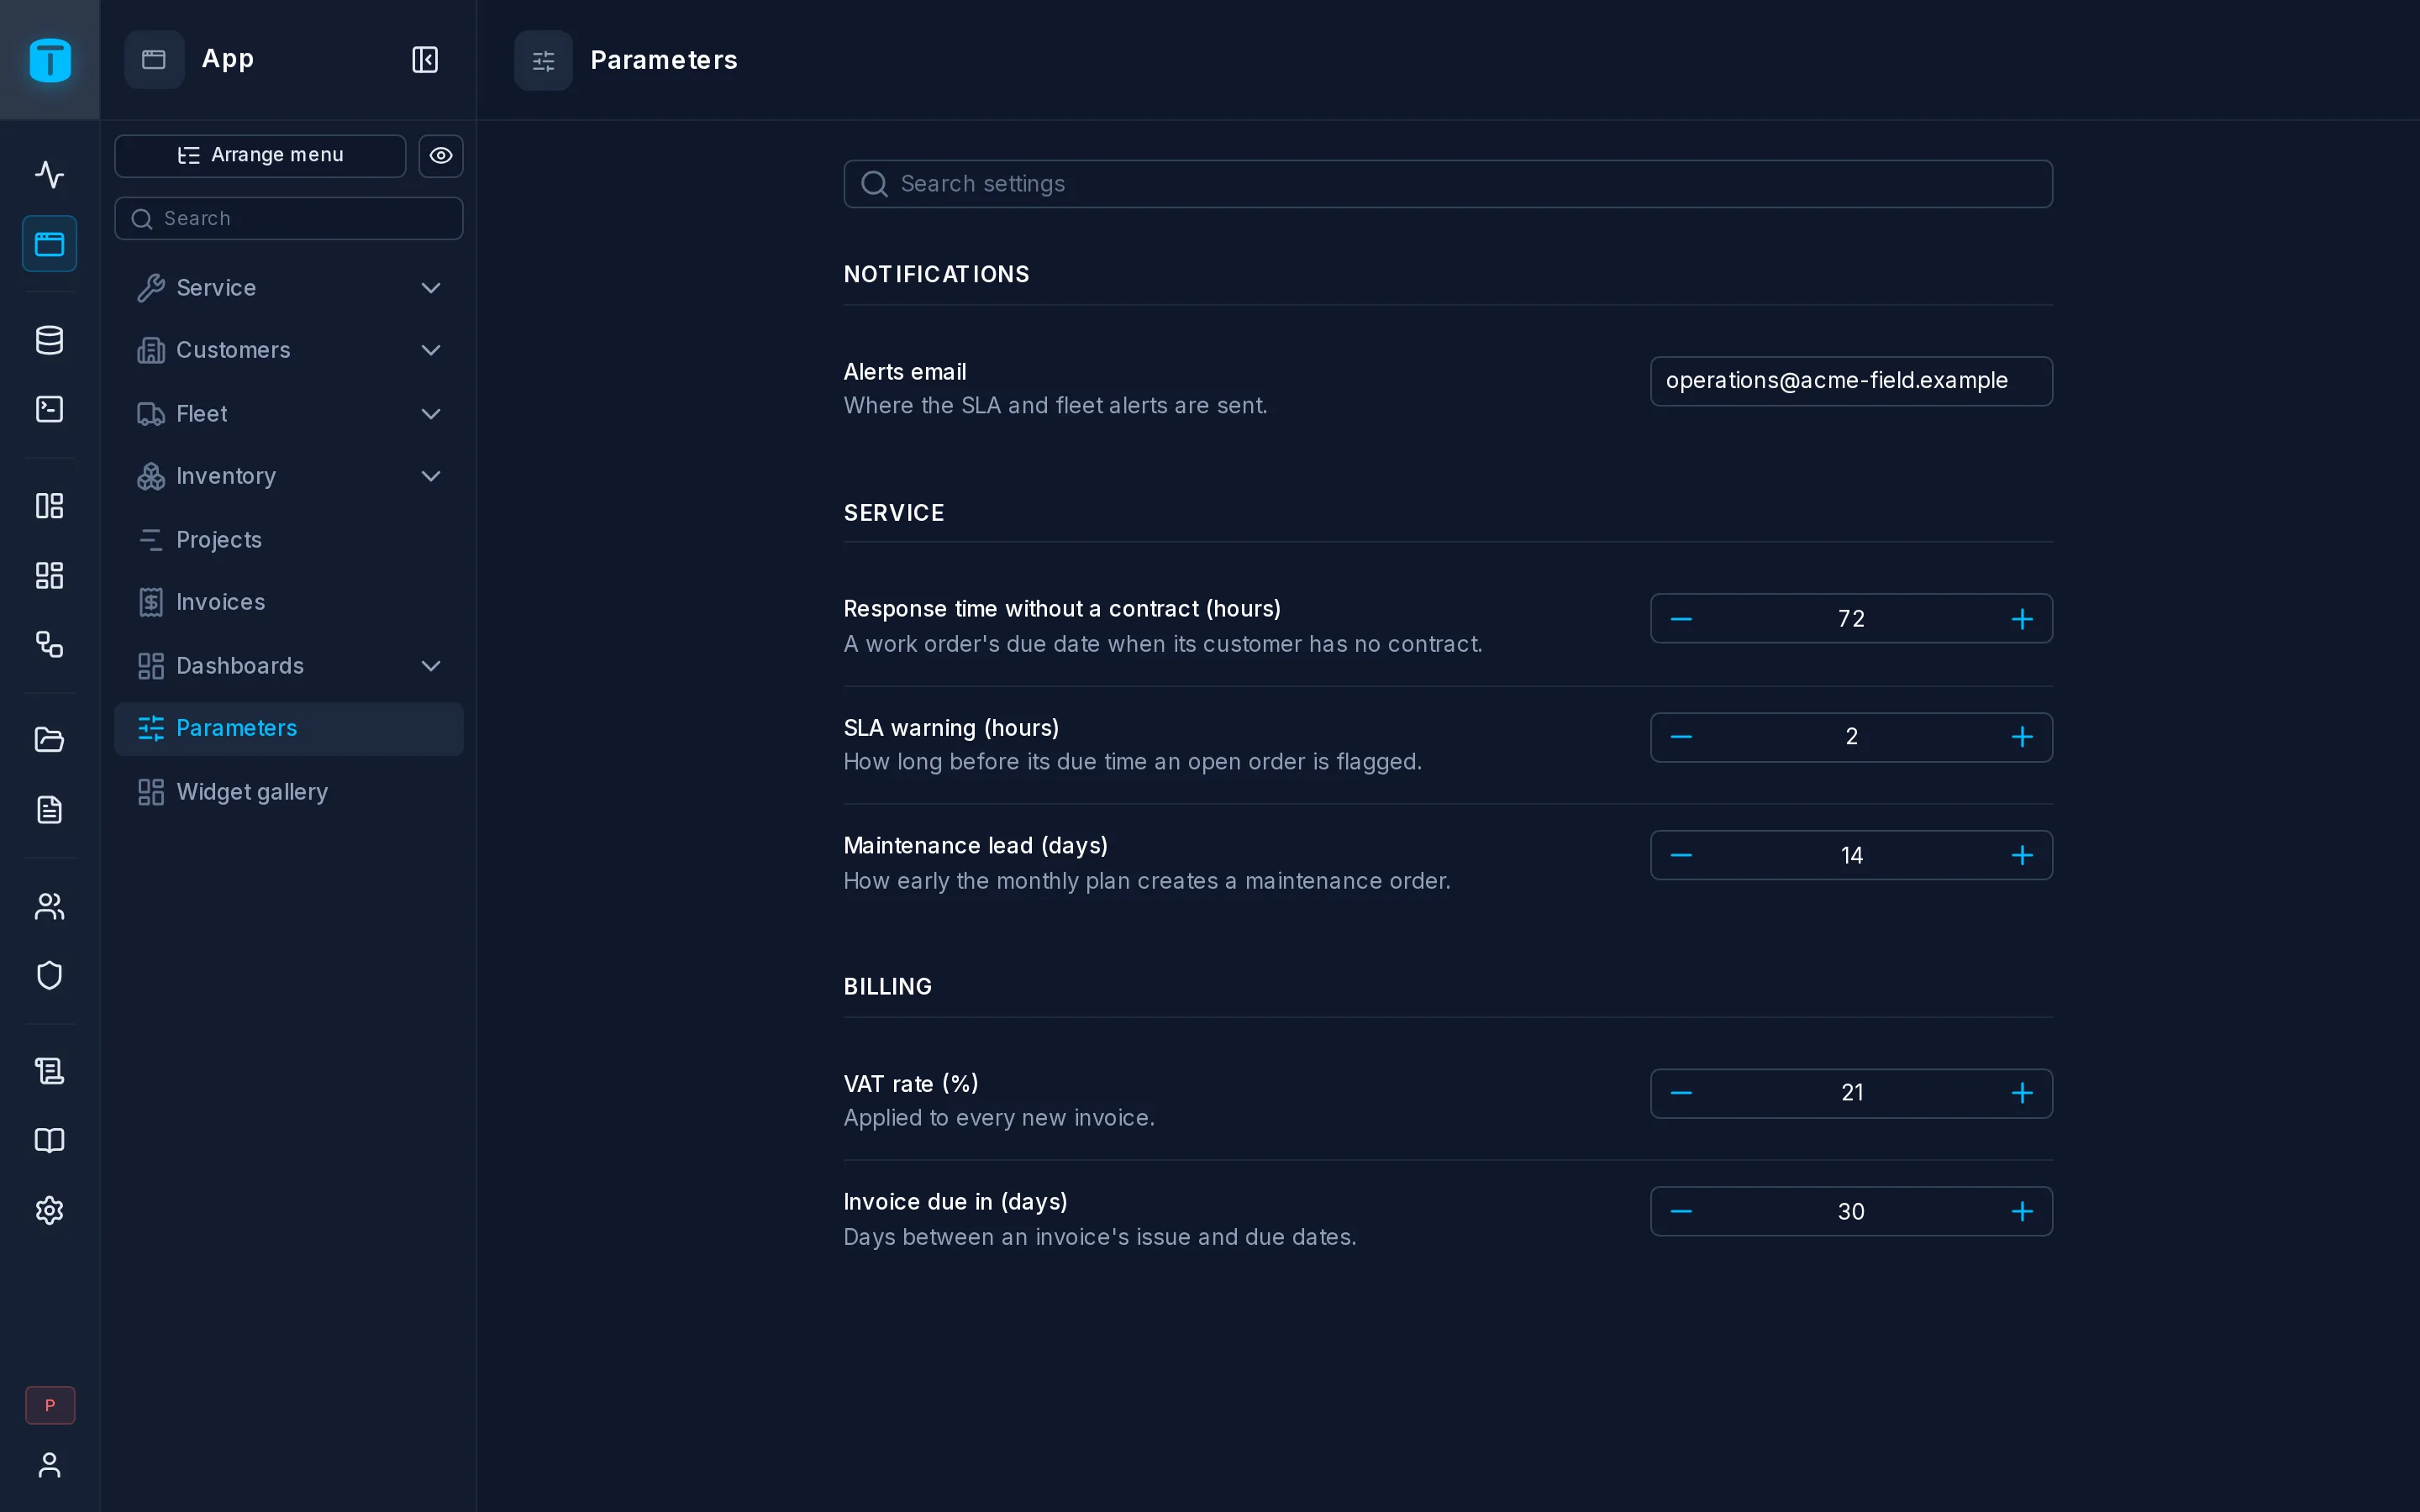Click the database icon in left rail

49,340
